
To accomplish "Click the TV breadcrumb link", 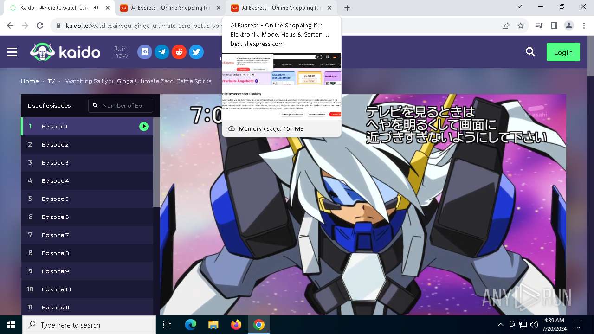I will coord(51,81).
